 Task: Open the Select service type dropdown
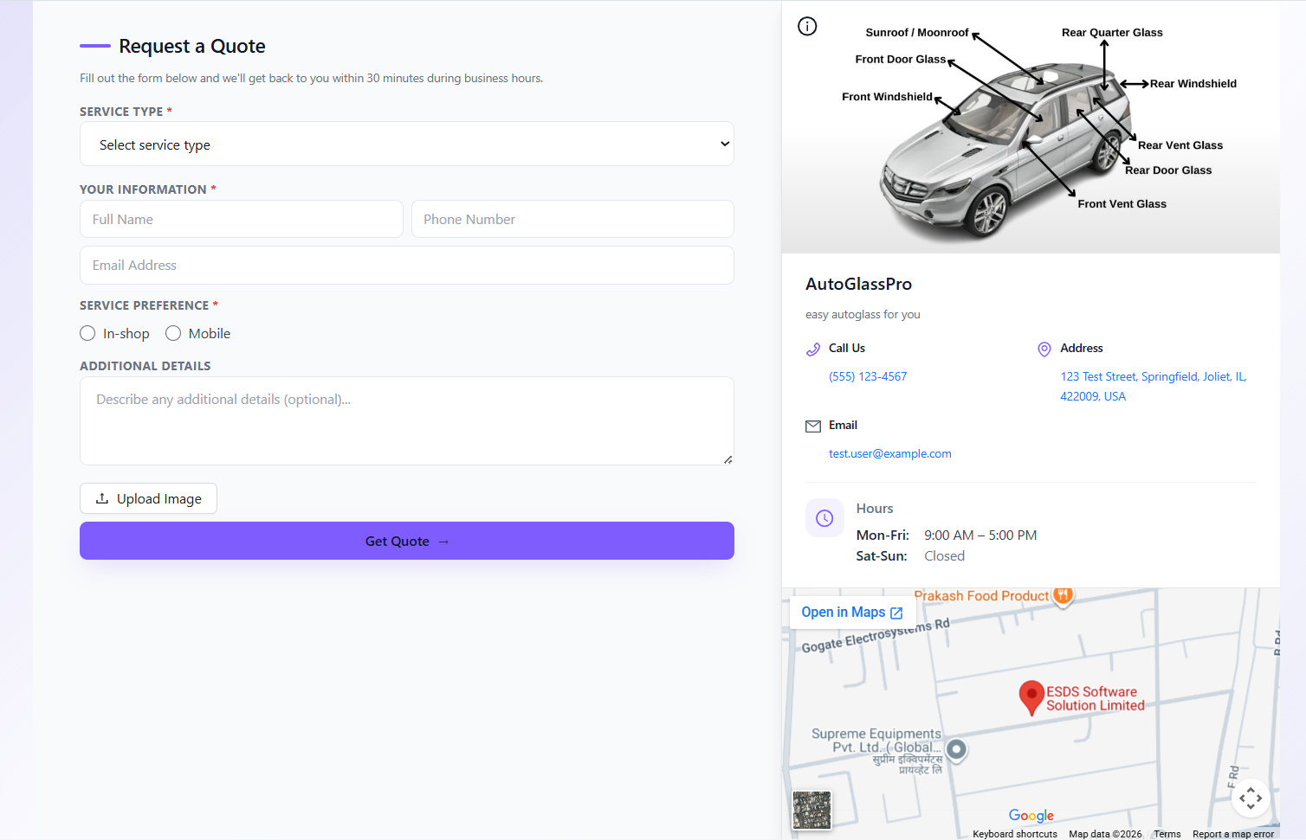click(407, 144)
